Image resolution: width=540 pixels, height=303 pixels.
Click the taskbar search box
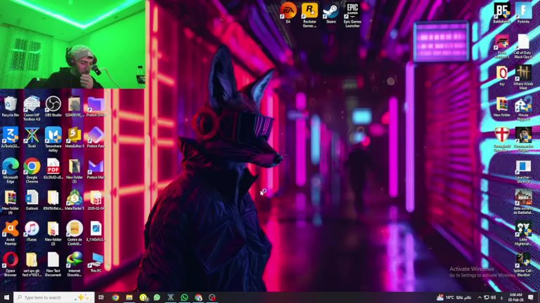coord(54,298)
